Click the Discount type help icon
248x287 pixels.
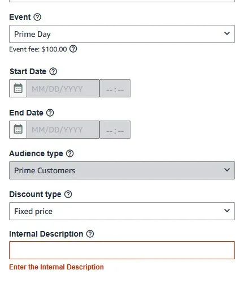point(68,194)
